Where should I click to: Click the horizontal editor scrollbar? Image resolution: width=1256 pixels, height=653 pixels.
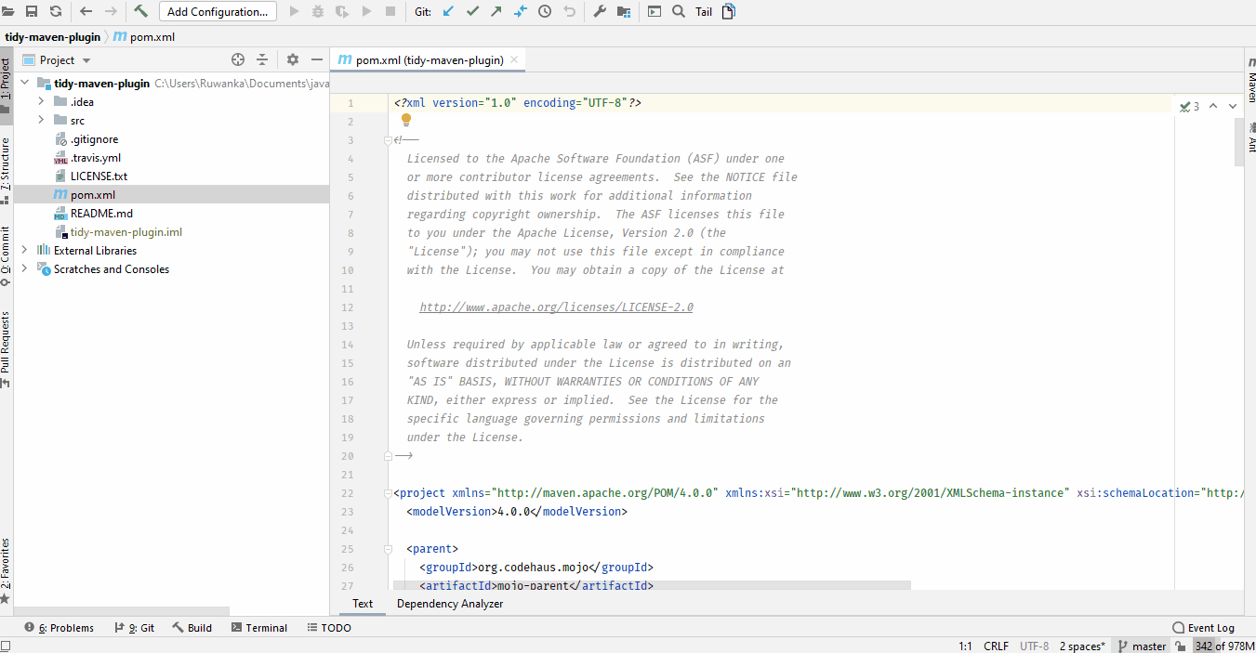pyautogui.click(x=651, y=585)
